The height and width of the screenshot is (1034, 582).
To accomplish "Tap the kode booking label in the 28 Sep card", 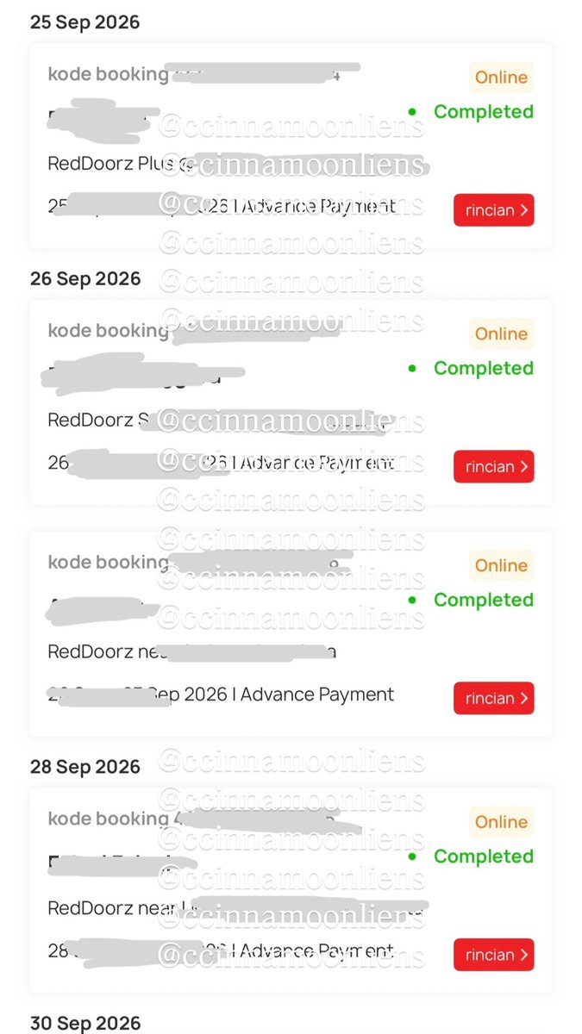I will click(109, 819).
